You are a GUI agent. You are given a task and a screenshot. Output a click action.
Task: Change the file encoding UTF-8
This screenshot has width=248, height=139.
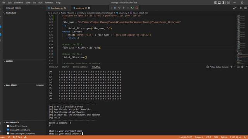pos(208,137)
